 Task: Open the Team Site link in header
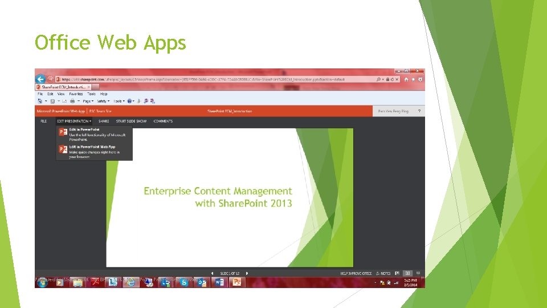coord(100,111)
